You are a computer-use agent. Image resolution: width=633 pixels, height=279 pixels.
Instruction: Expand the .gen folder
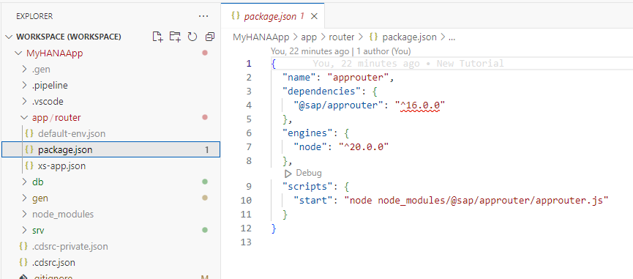pos(24,69)
